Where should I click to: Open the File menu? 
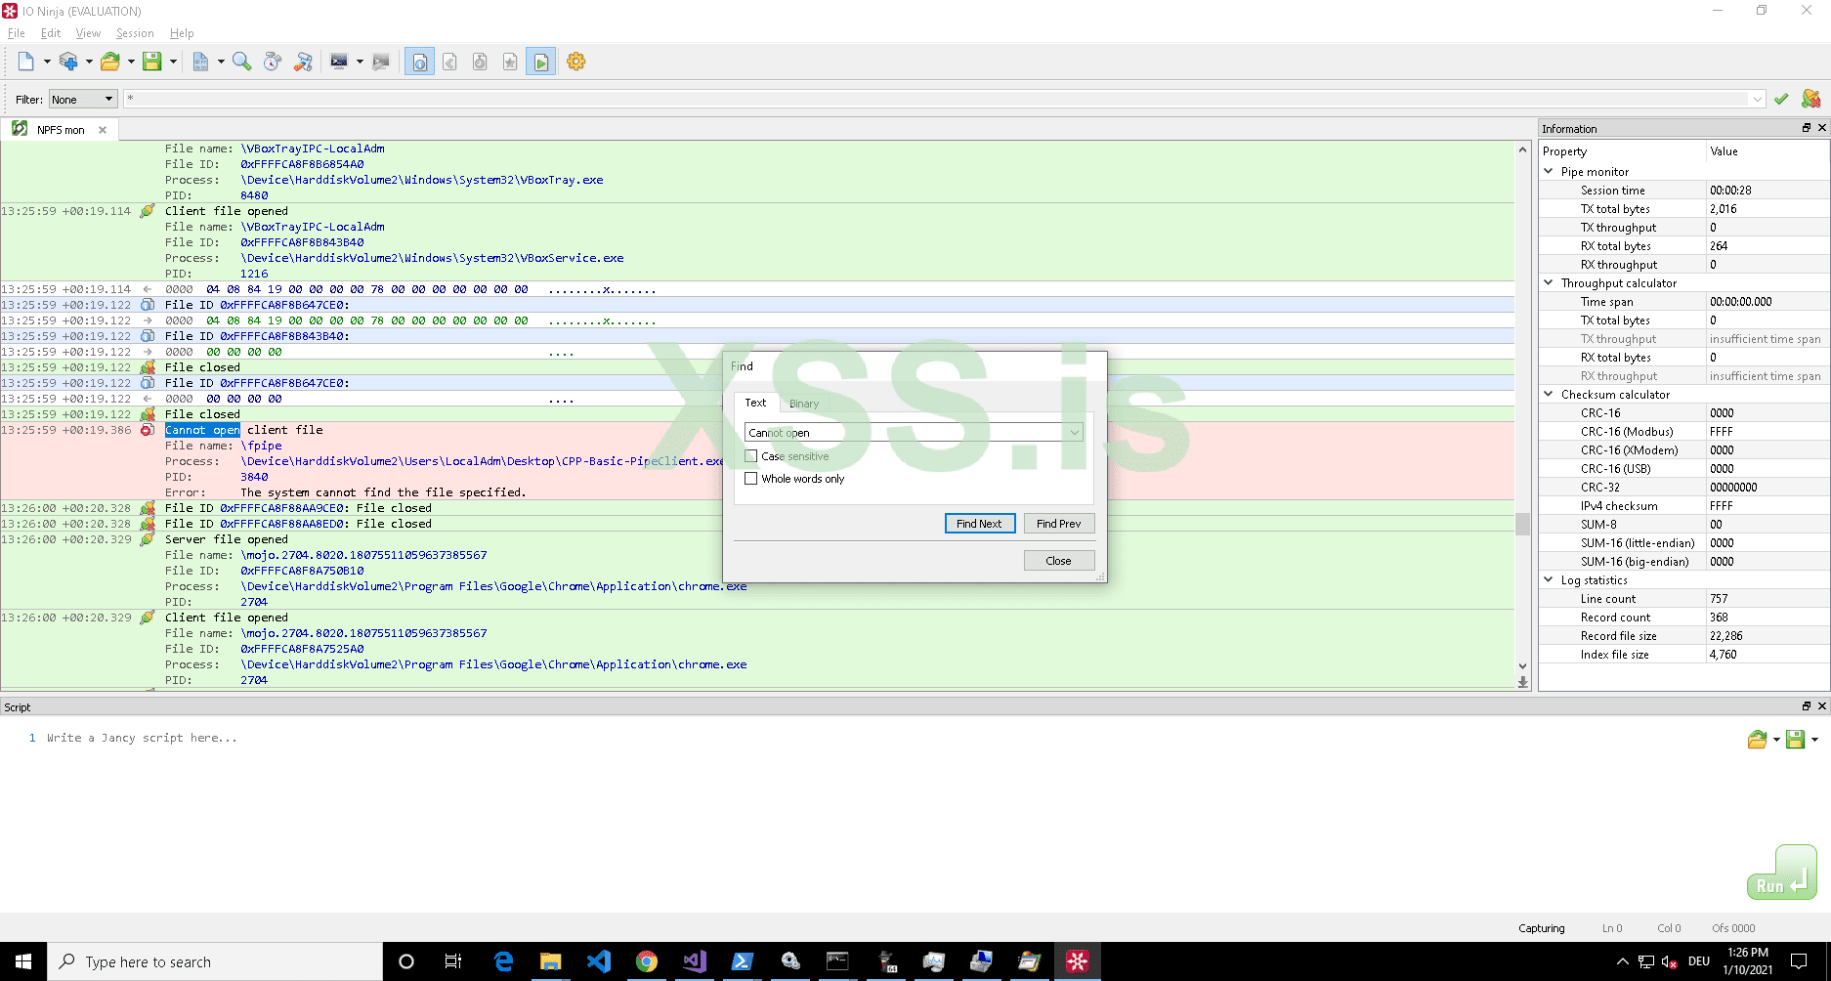pos(17,33)
